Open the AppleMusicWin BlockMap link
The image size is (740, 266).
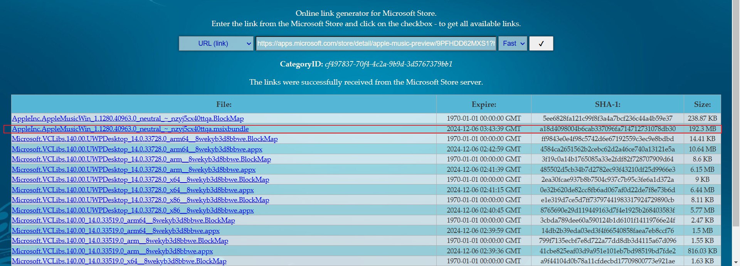128,118
